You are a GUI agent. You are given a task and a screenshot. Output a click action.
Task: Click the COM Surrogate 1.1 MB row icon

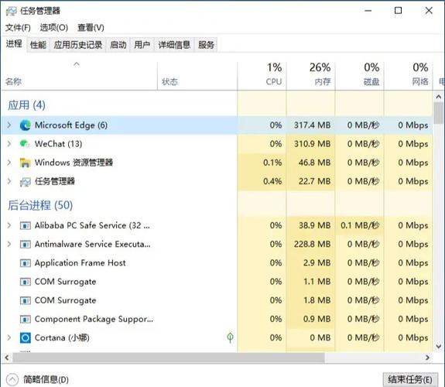click(26, 282)
